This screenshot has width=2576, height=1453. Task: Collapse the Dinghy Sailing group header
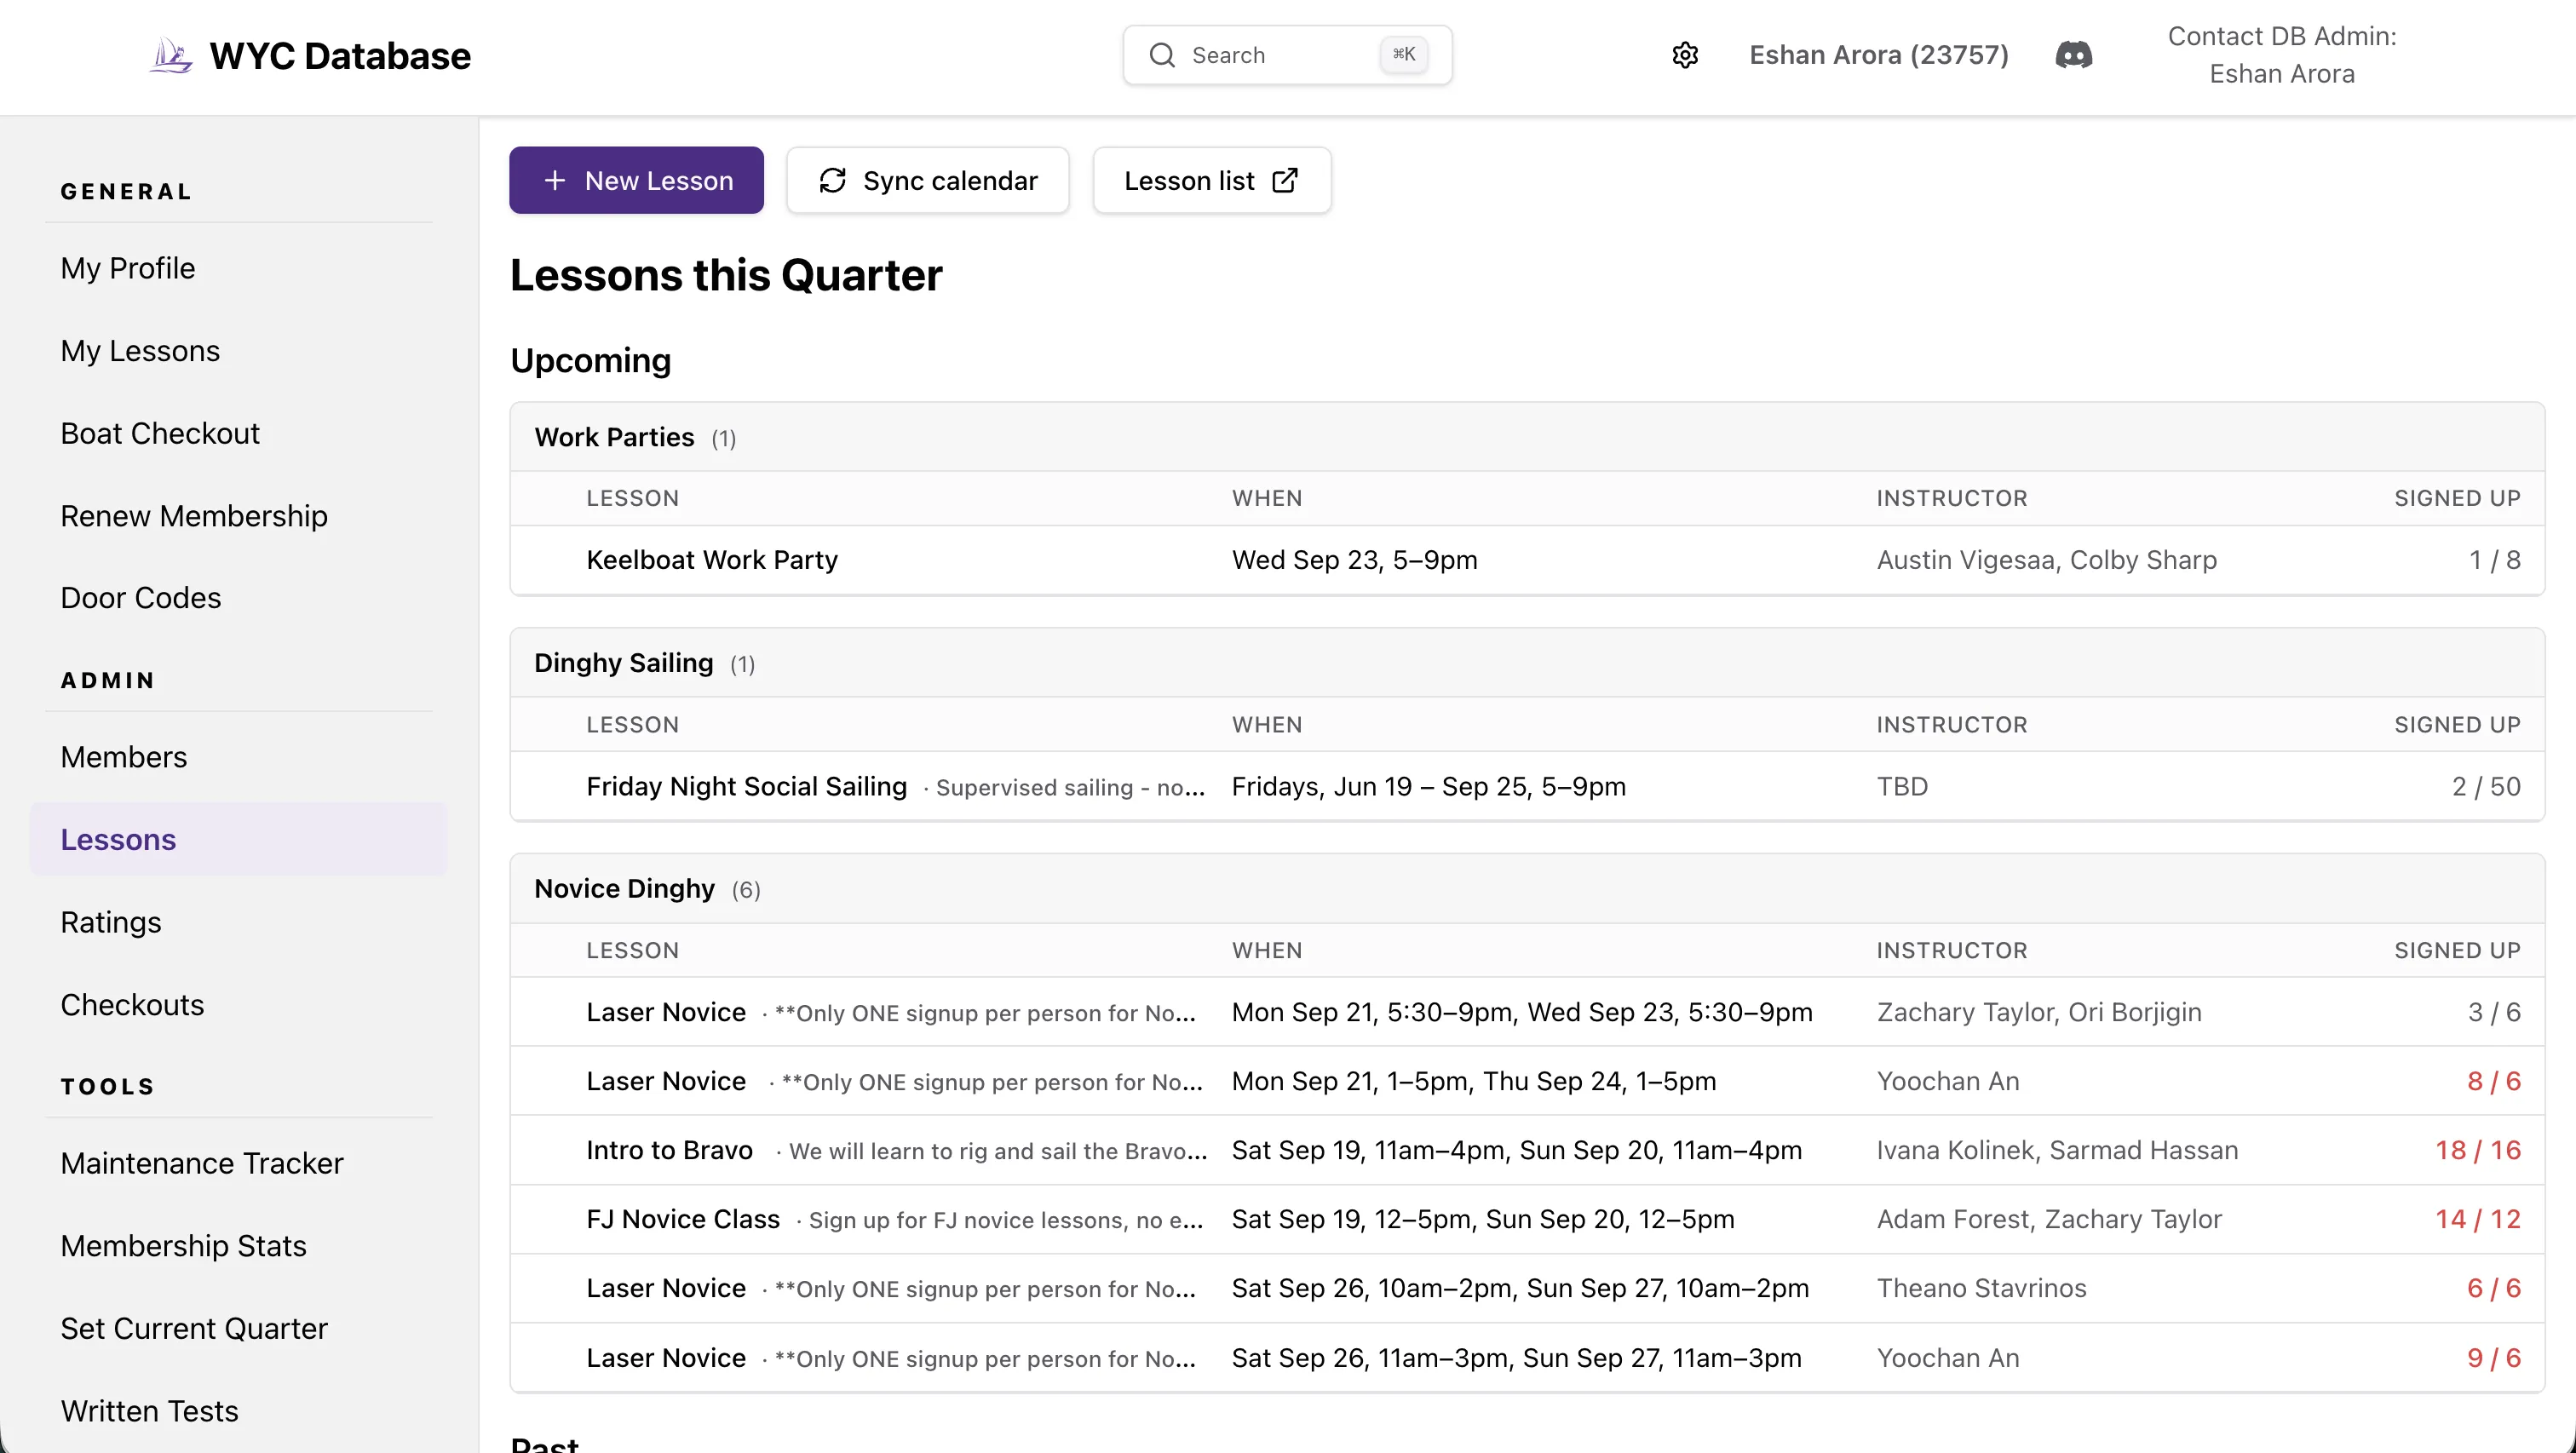[x=1527, y=663]
